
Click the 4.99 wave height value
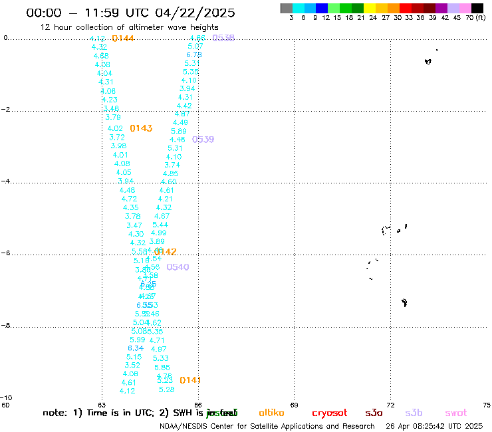[x=159, y=233]
